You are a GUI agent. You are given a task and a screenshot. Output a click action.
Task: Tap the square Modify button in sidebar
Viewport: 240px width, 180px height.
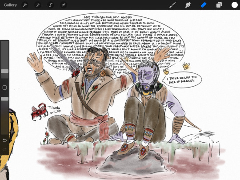tap(4, 88)
